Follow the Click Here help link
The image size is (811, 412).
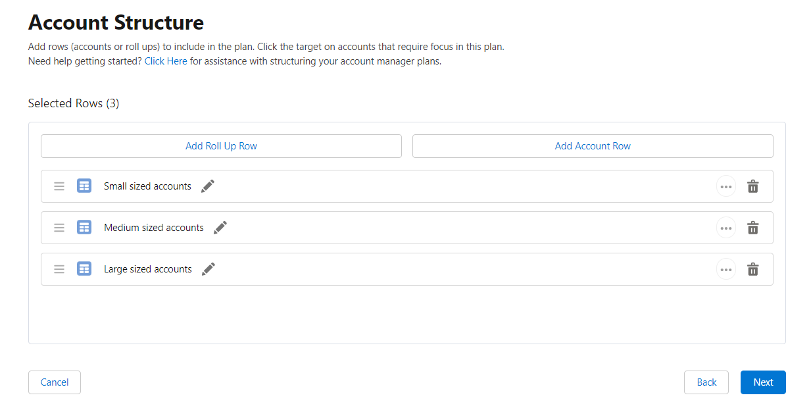[x=166, y=61]
